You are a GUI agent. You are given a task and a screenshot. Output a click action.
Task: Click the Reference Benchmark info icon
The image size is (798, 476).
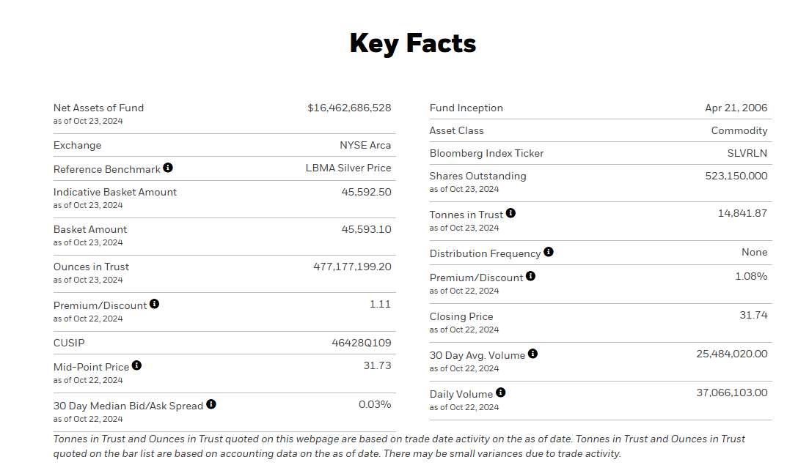[x=168, y=168]
